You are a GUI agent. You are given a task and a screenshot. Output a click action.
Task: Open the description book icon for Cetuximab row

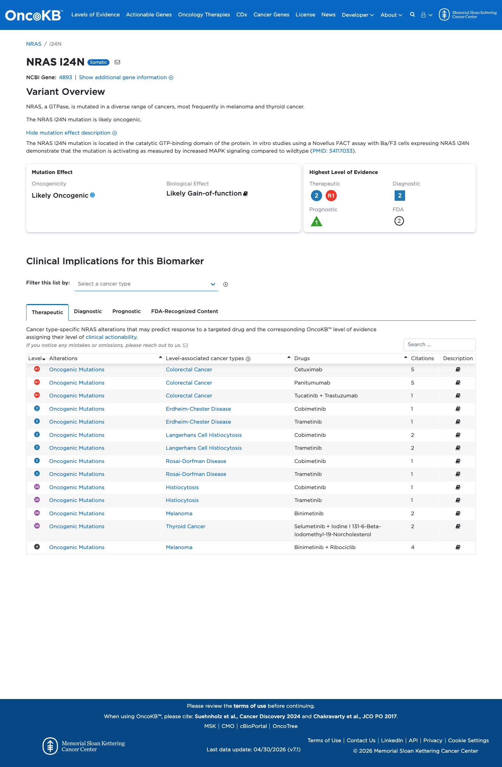pos(458,370)
